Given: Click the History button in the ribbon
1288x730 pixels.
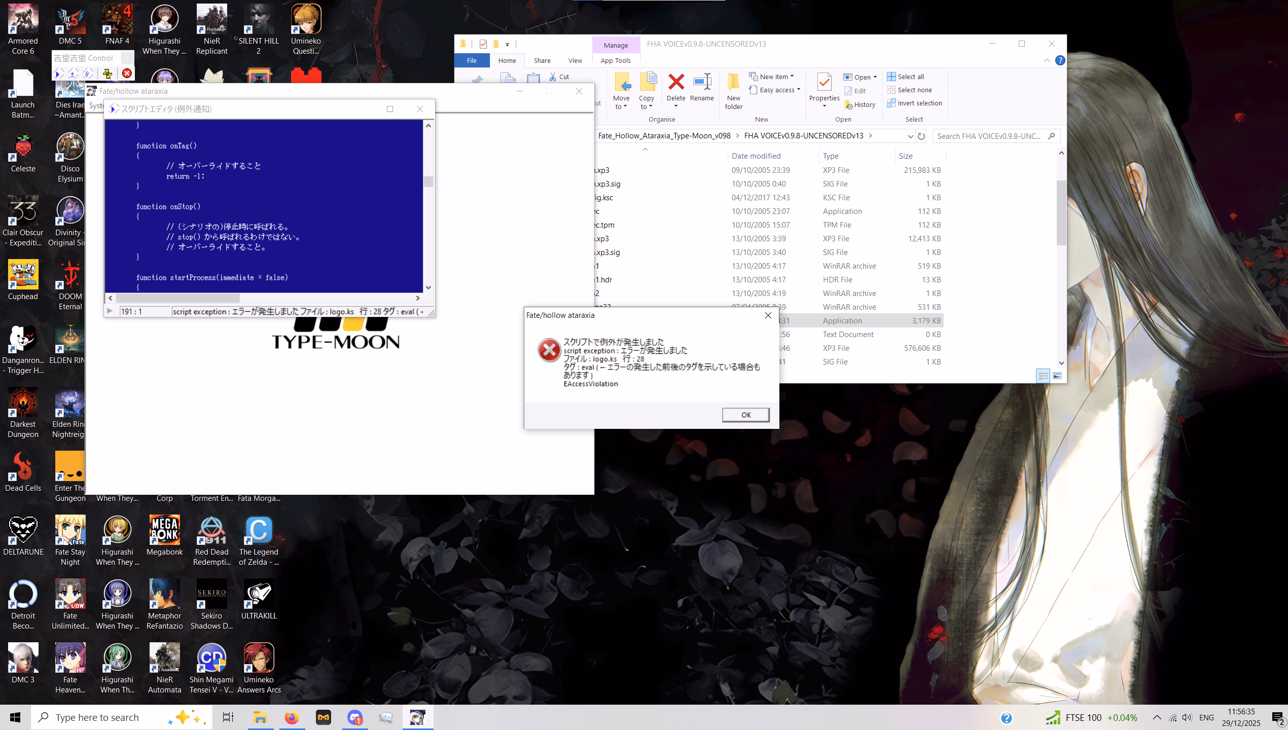Looking at the screenshot, I should pos(860,104).
